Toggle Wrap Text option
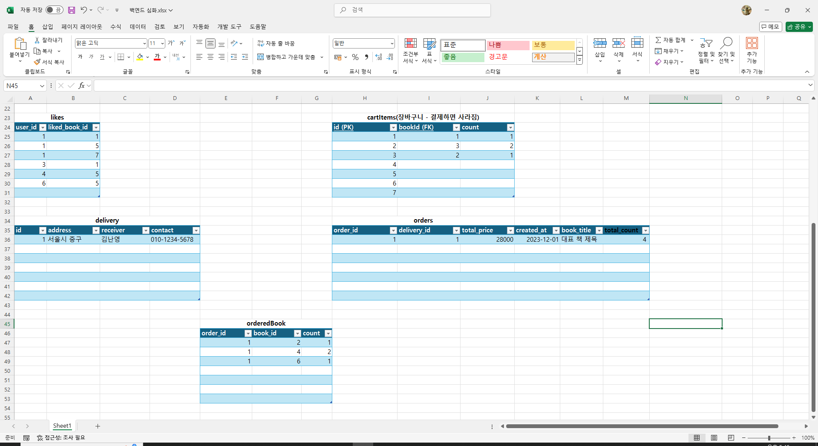The image size is (818, 446). pos(276,43)
